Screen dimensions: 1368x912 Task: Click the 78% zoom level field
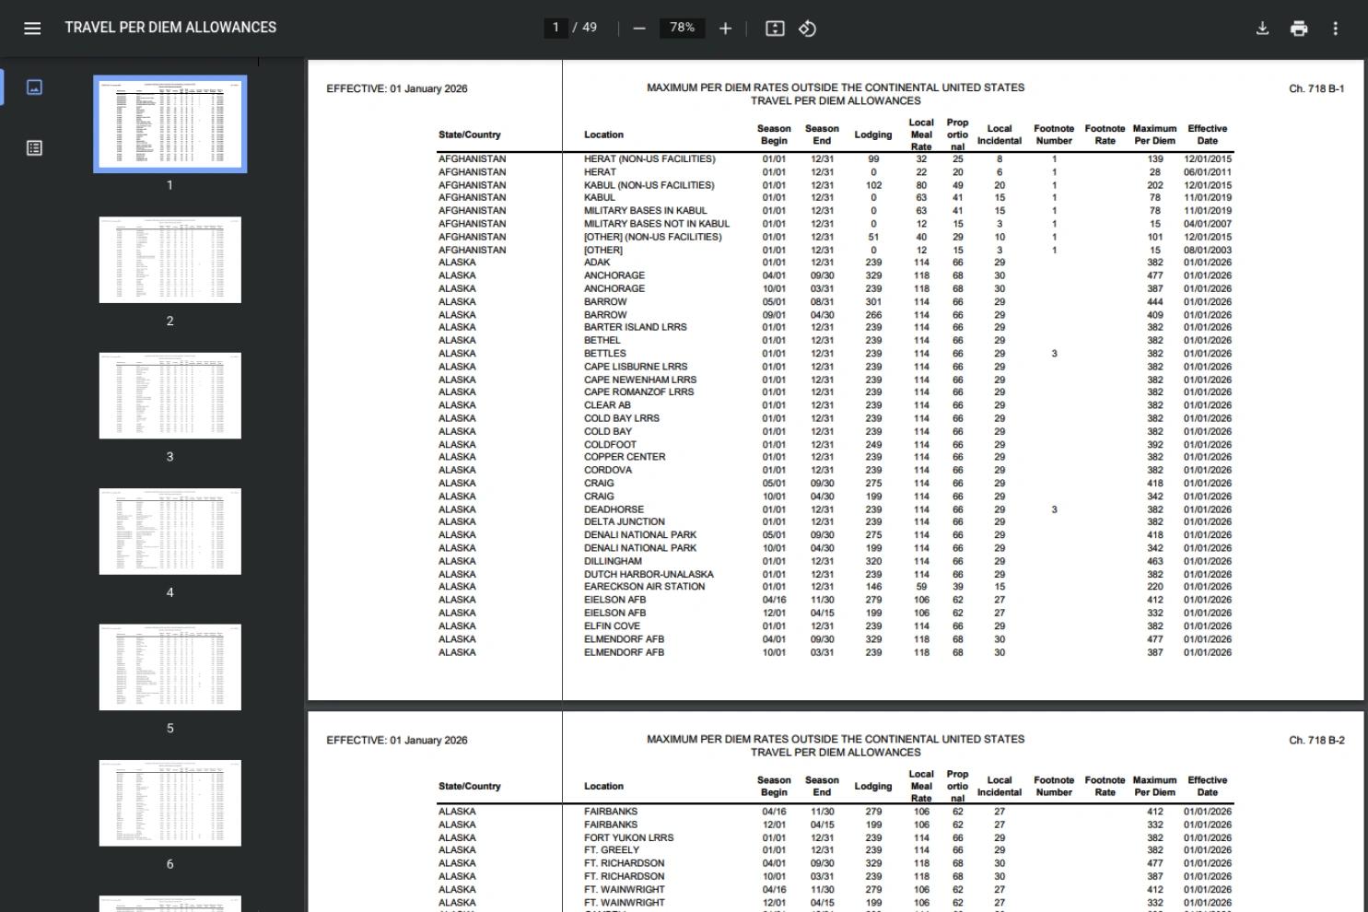coord(682,28)
